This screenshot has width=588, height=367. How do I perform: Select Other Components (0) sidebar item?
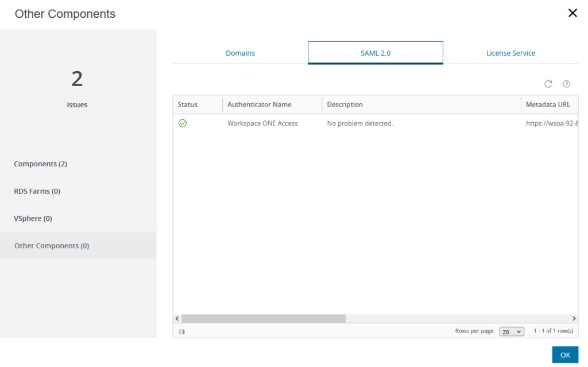tap(52, 245)
